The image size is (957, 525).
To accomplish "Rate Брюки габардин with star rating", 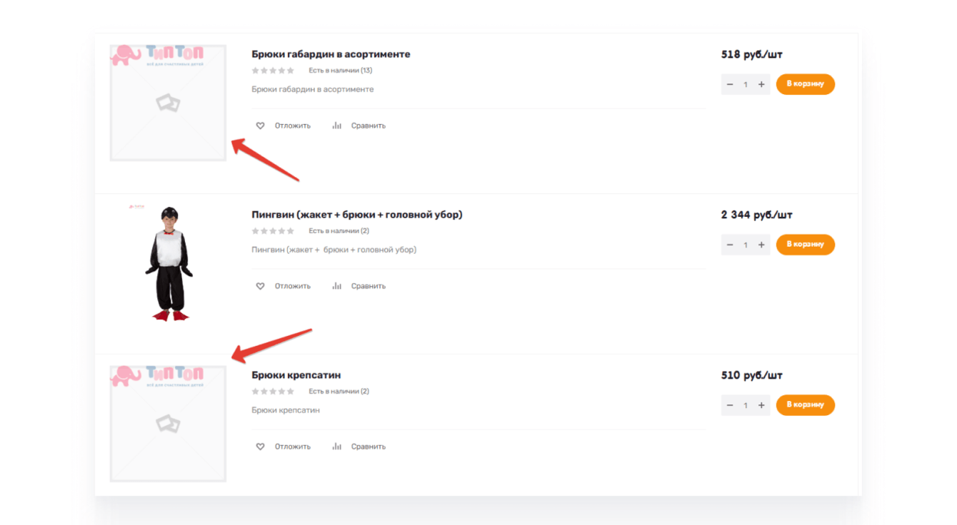I will coord(272,71).
